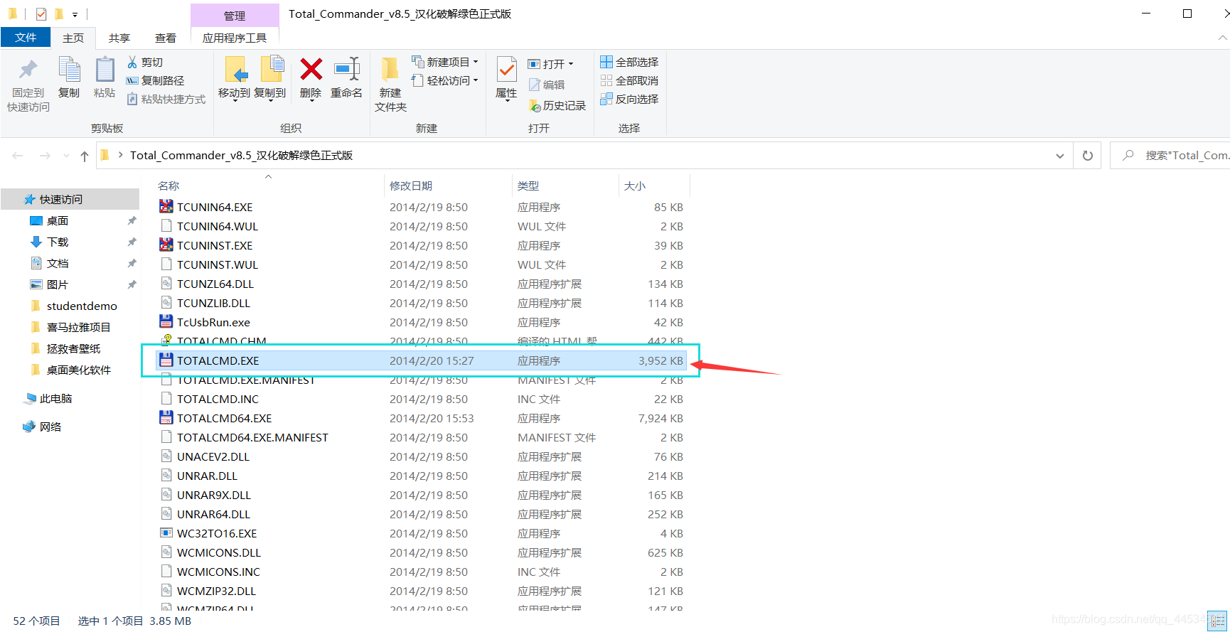Screen dimensions: 1230x632
Task: Open Downloads in the navigation pane
Action: (57, 242)
